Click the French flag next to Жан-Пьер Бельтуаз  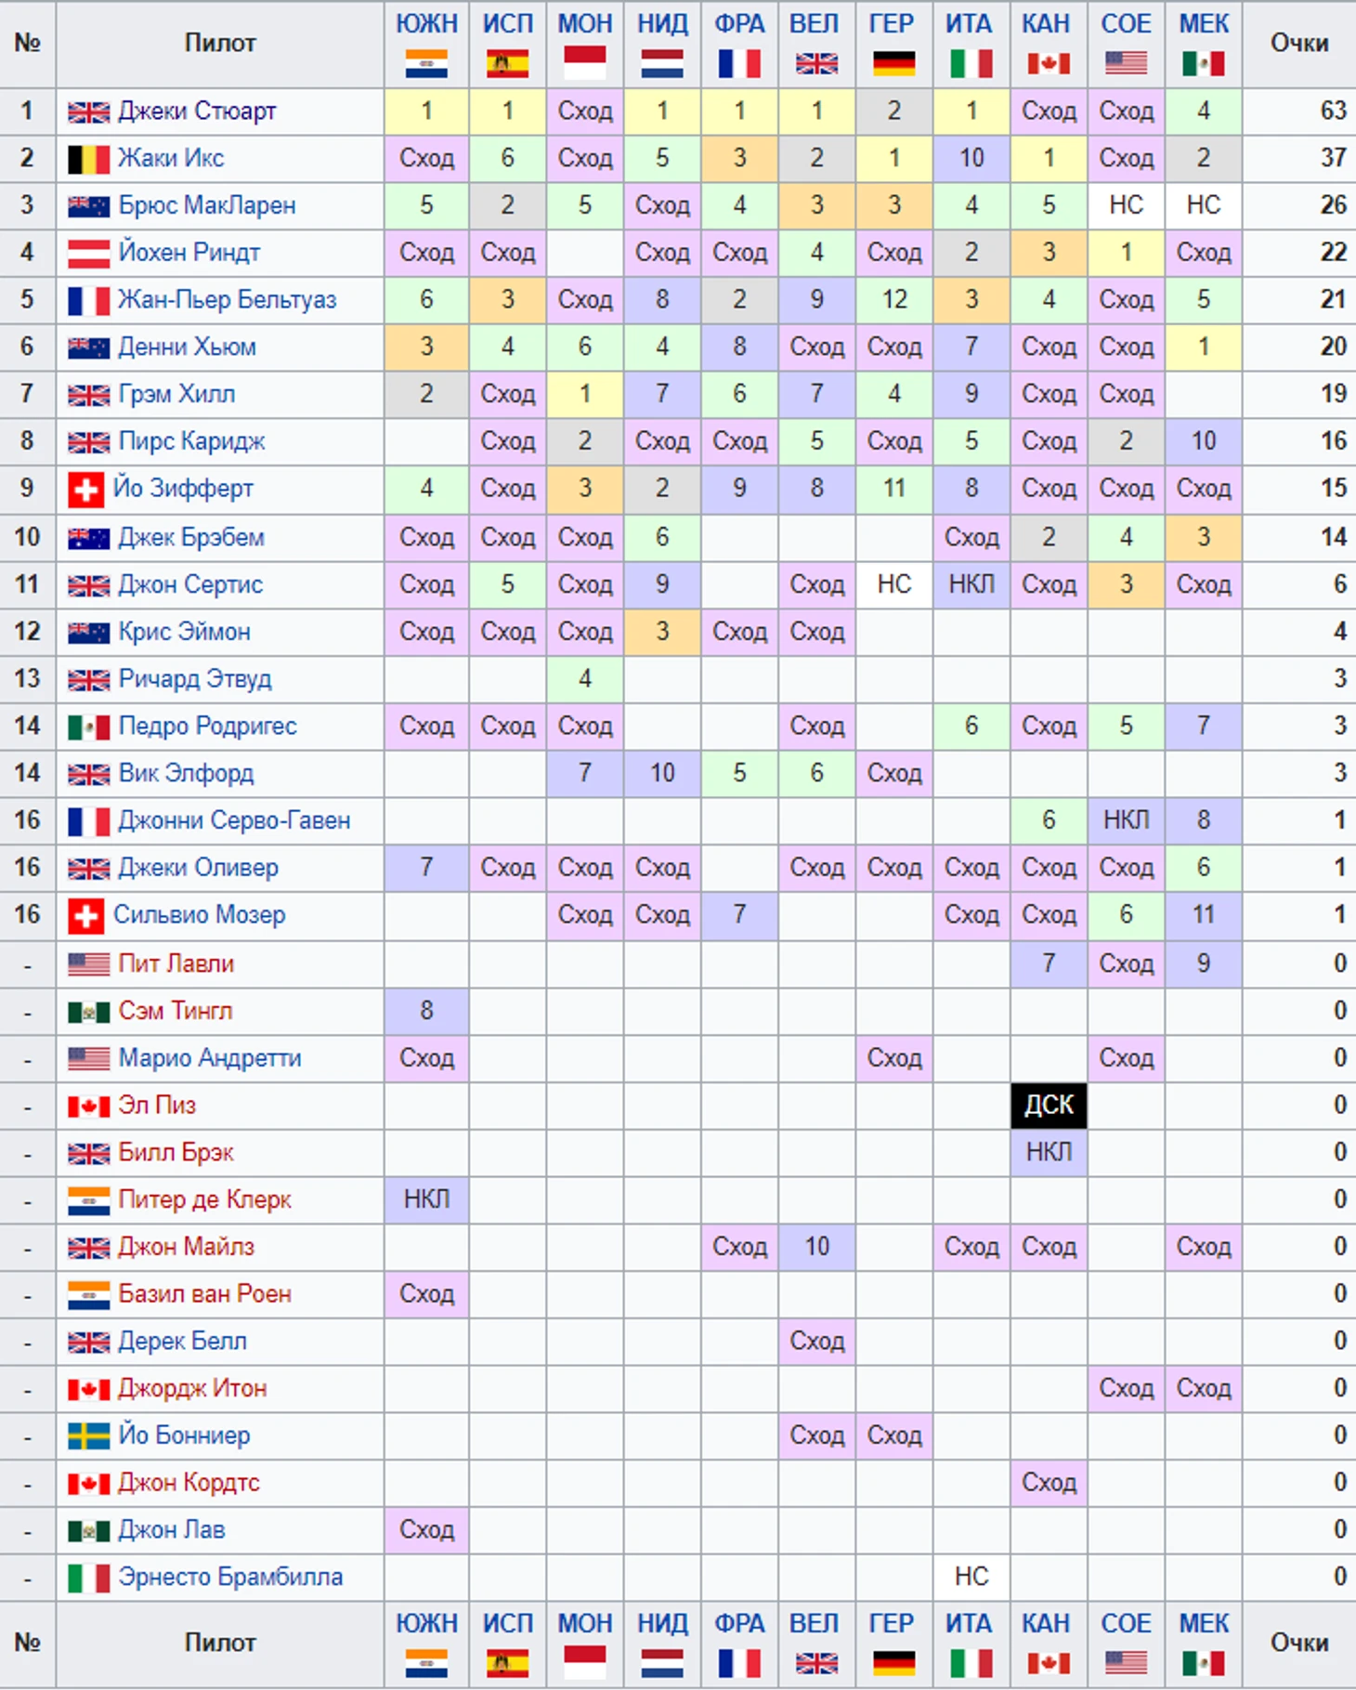89,301
